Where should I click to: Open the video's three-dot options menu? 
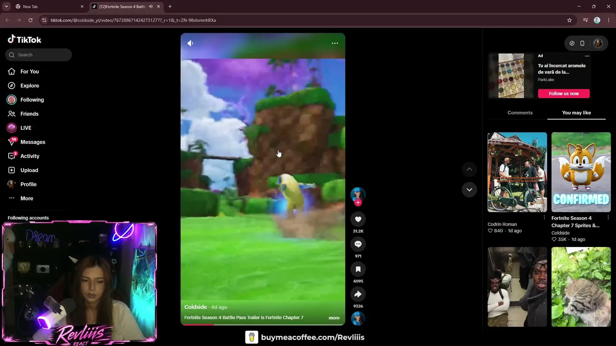(335, 43)
